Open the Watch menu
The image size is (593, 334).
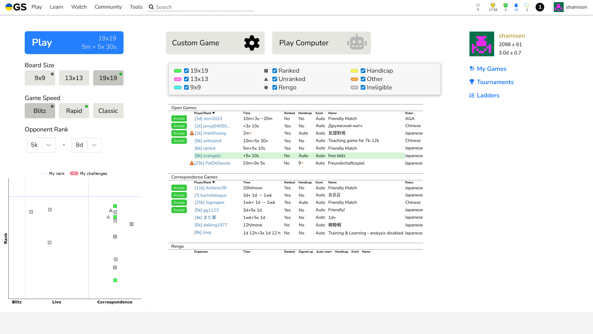tap(79, 7)
